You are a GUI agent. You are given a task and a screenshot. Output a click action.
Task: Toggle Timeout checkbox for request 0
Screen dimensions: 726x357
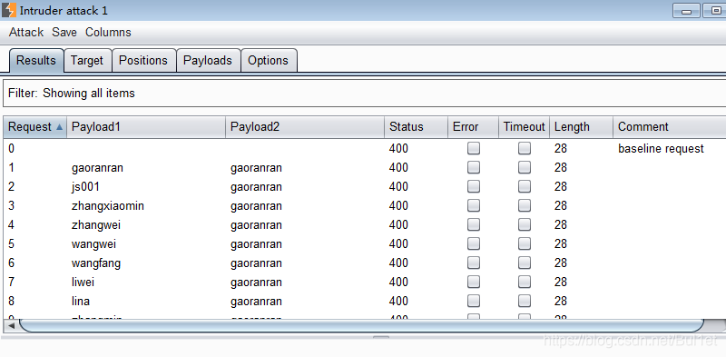tap(525, 148)
